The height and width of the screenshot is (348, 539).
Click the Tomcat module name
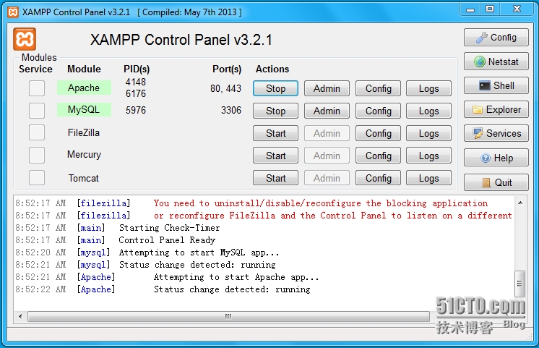tap(83, 178)
